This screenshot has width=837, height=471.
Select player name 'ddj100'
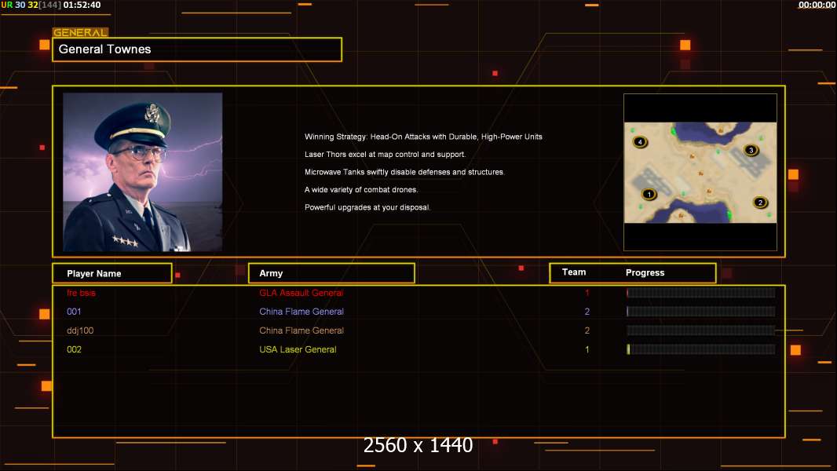tap(80, 330)
